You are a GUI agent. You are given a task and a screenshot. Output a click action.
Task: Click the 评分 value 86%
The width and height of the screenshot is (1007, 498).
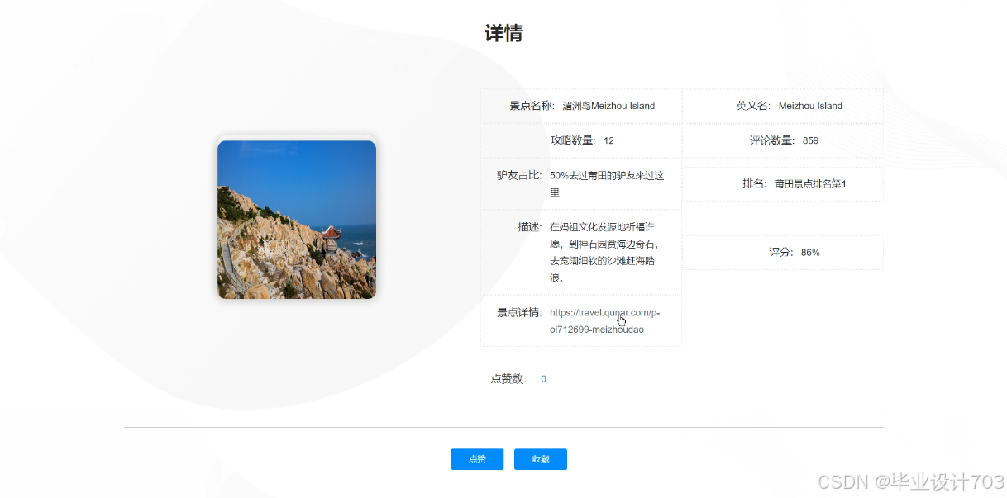[x=810, y=253]
